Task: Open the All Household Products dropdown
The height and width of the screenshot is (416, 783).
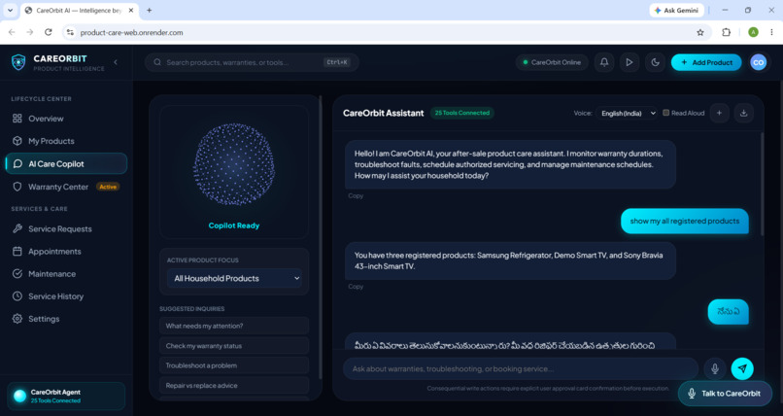Action: click(234, 278)
